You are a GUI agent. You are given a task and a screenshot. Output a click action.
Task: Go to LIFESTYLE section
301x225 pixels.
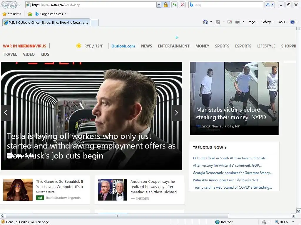[x=266, y=46]
